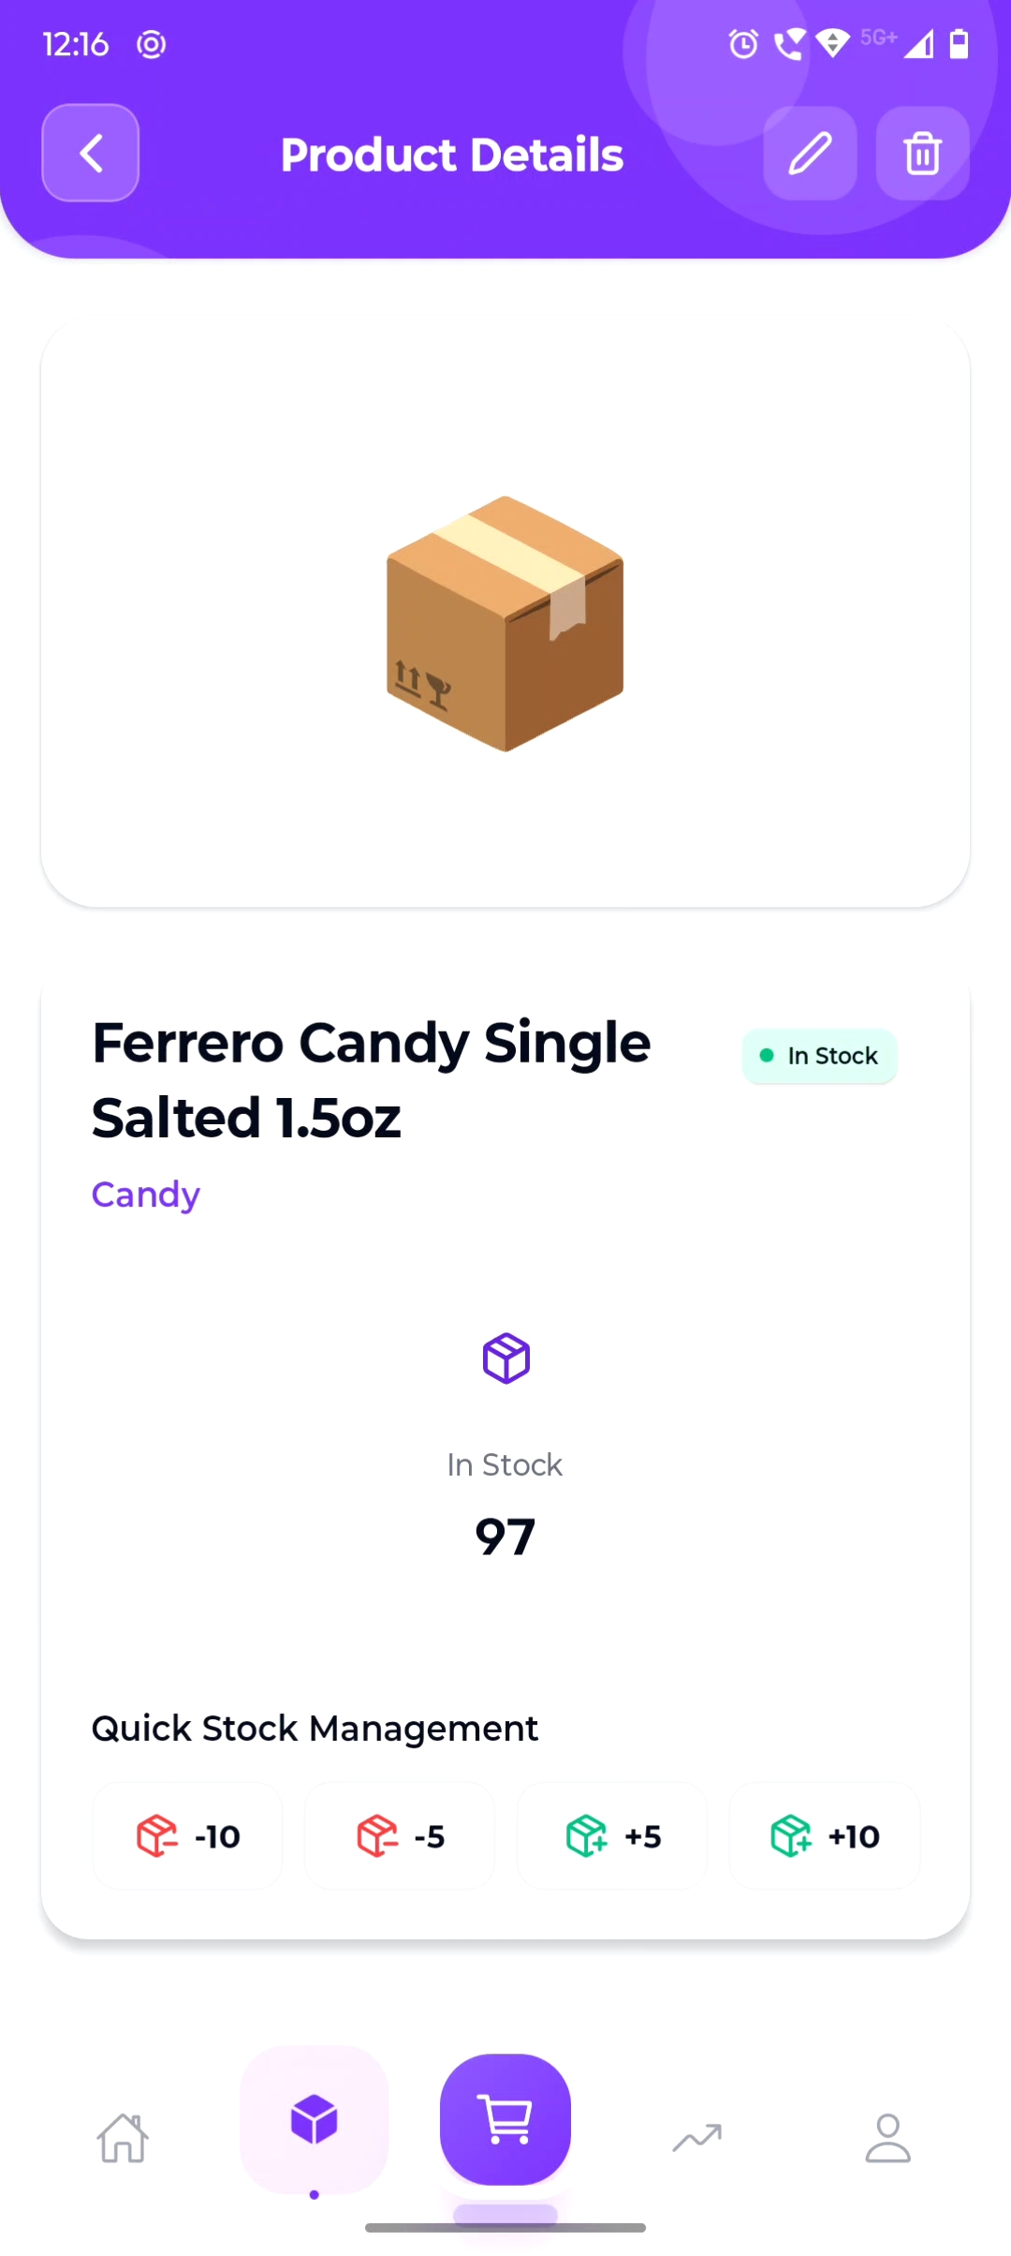Tap the Candy category link

tap(146, 1195)
